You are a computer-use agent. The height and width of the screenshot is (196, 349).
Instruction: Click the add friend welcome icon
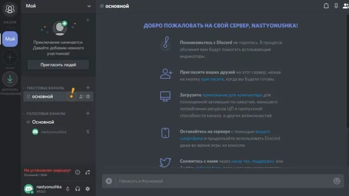[x=166, y=74]
